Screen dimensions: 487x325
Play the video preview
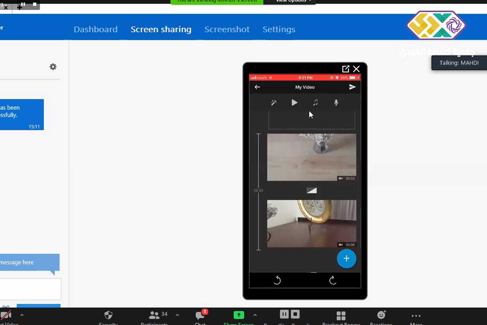pos(294,102)
